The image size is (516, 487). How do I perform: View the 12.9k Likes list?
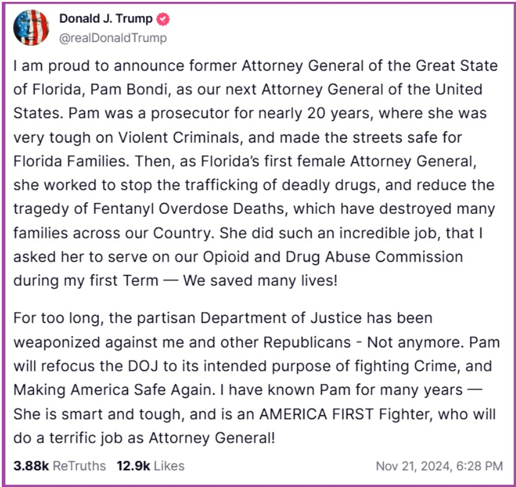tap(150, 465)
